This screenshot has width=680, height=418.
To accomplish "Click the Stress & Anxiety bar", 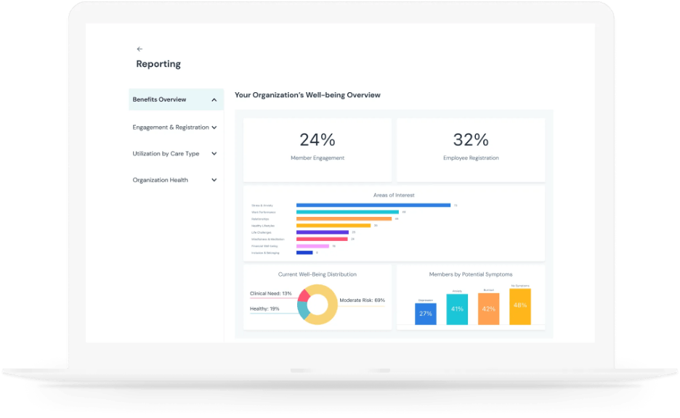I will 373,205.
